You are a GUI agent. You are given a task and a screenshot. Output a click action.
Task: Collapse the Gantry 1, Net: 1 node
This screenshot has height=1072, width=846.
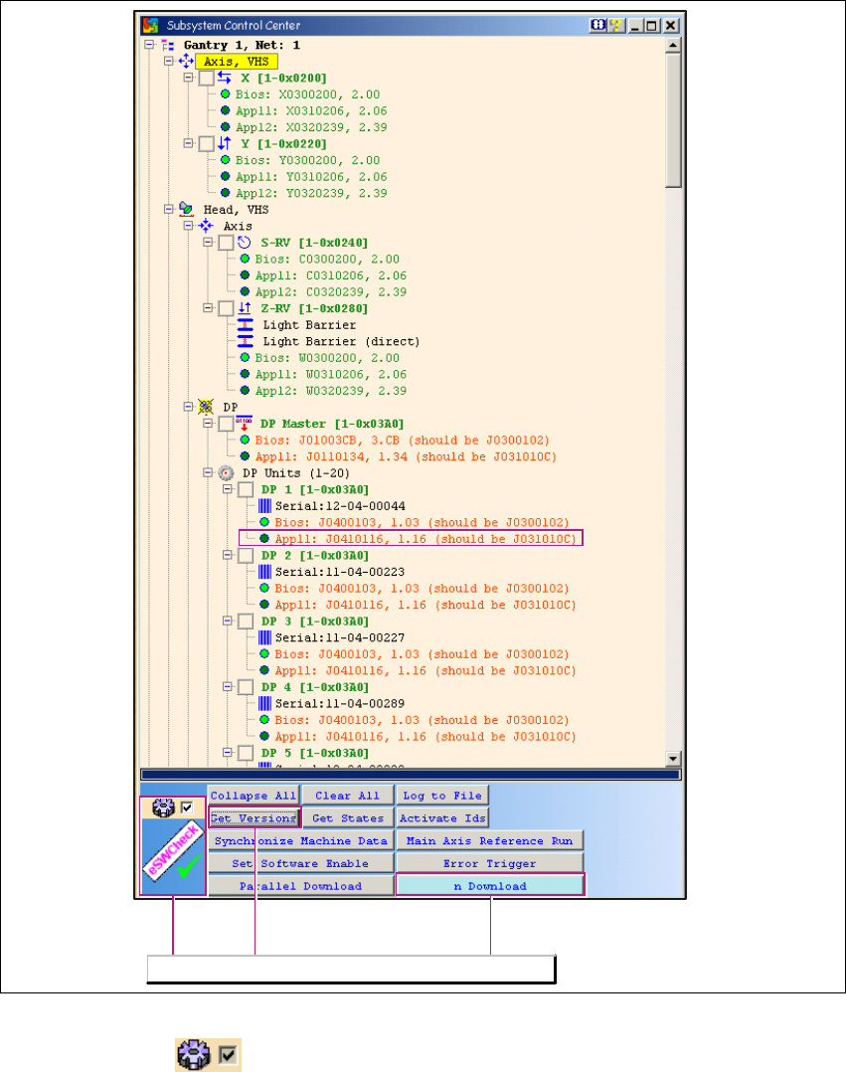tap(149, 45)
